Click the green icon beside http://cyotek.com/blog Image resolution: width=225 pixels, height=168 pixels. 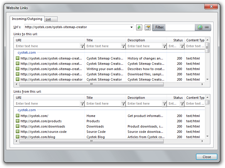tap(18, 137)
